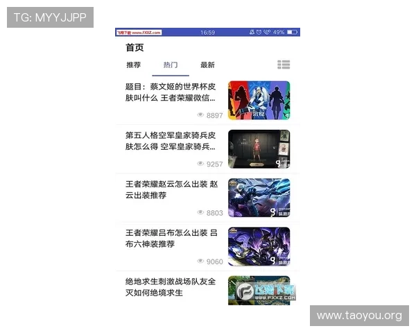The height and width of the screenshot is (333, 416).
Task: Tap the battery icon in status bar
Action: pyautogui.click(x=293, y=32)
